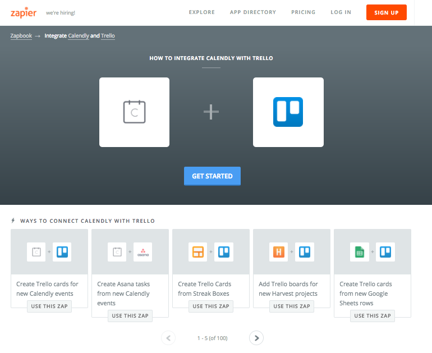Click 'Create Asana tasks from new Calendly events' text
This screenshot has height=353, width=432.
(123, 294)
